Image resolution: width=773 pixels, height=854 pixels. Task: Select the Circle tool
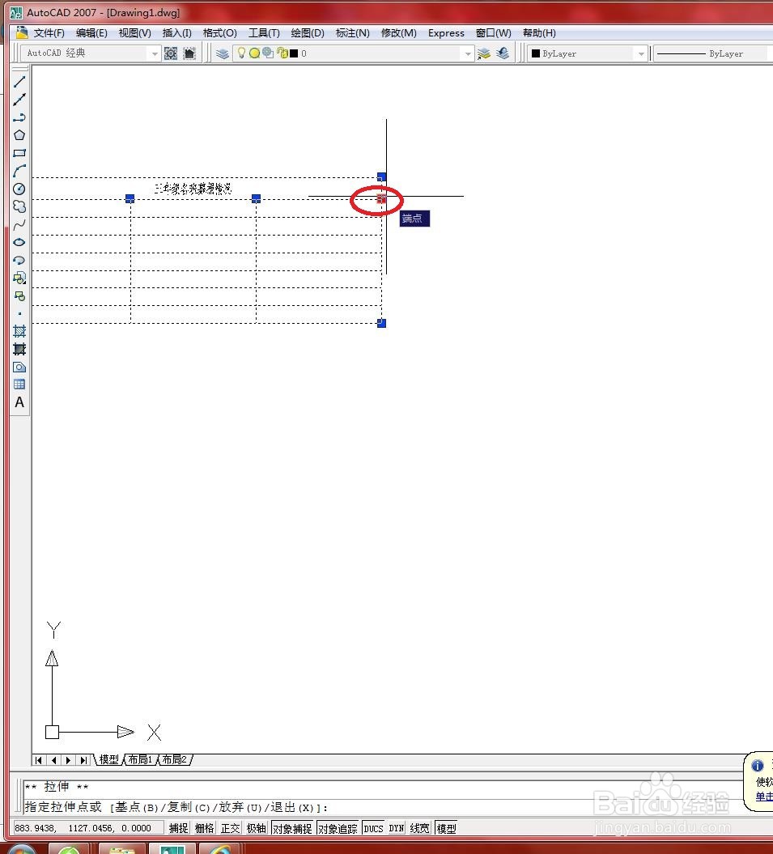[19, 189]
